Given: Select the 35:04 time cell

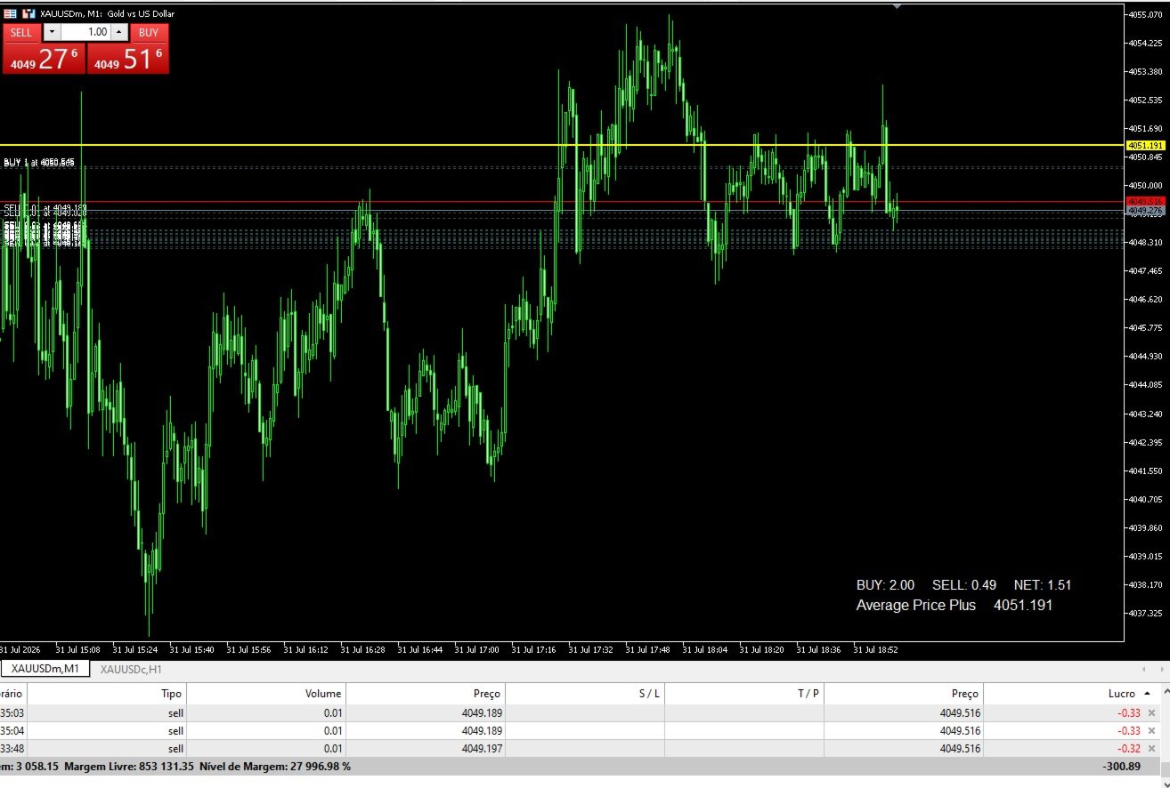Looking at the screenshot, I should coord(13,731).
